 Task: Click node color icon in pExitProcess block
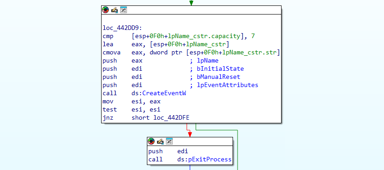coord(151,141)
